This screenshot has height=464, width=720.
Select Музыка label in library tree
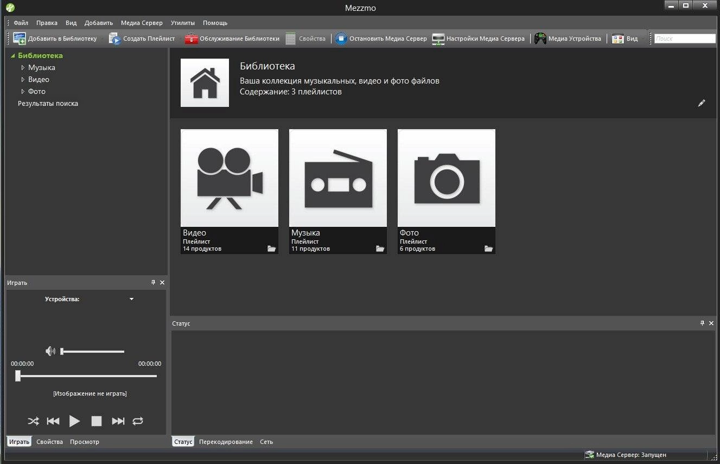42,68
